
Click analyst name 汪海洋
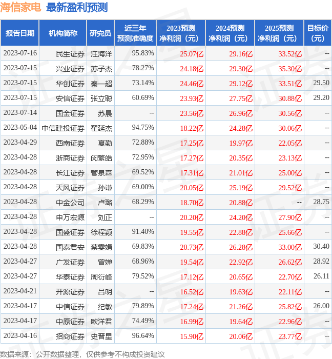pos(101,54)
